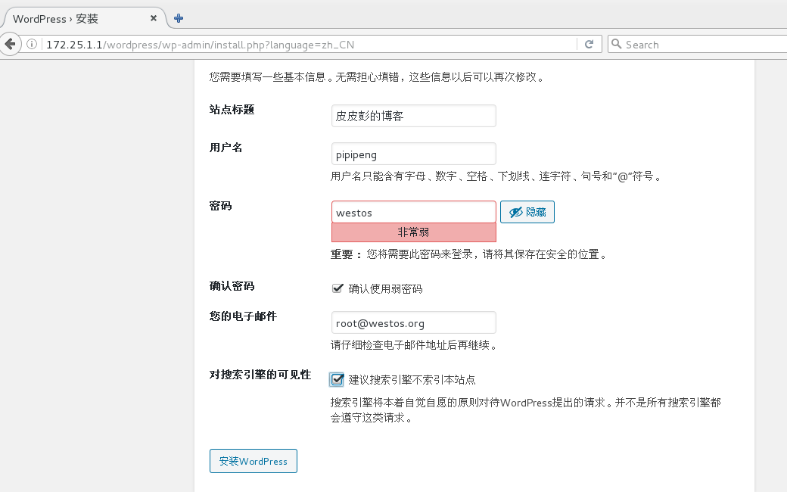This screenshot has width=787, height=492.
Task: Close the WordPress 安装 tab
Action: tap(154, 18)
